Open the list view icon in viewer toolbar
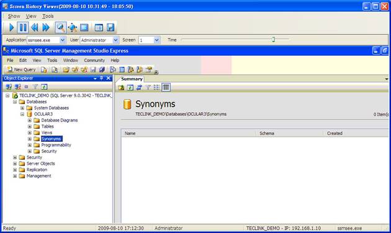Viewport: 391px width, 233px height. [99, 27]
